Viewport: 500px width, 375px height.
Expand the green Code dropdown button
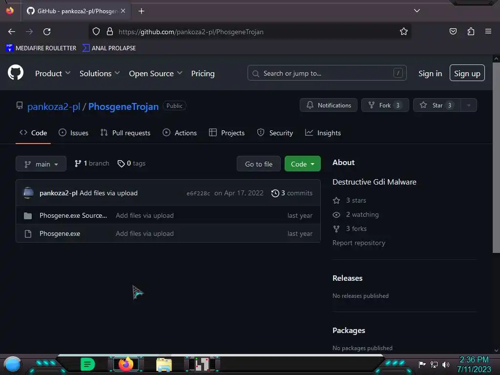tap(302, 164)
